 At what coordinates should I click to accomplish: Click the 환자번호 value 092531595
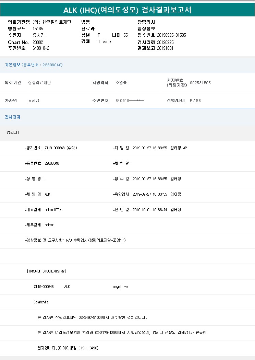coord(200,83)
